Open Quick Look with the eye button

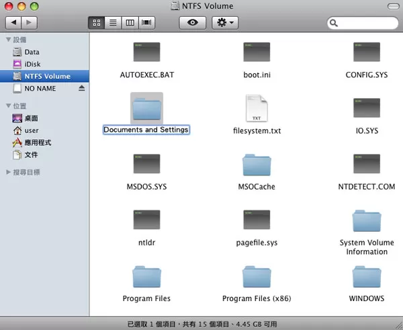(x=193, y=23)
